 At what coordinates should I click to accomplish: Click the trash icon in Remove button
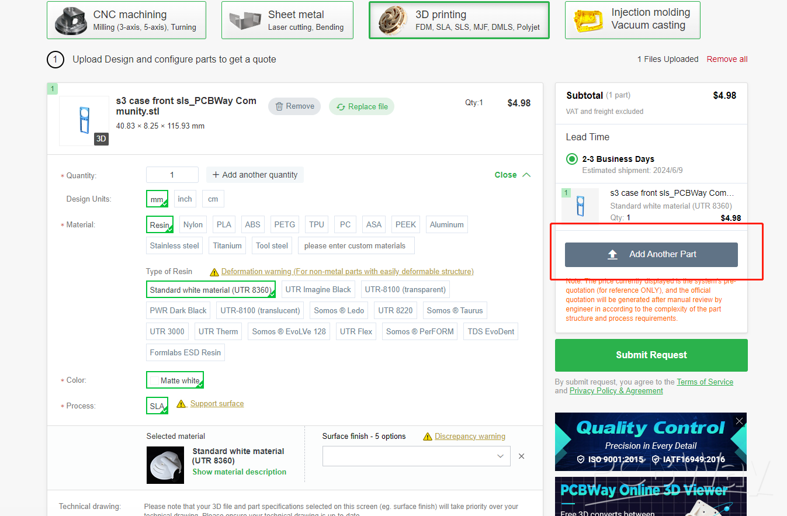(x=279, y=106)
